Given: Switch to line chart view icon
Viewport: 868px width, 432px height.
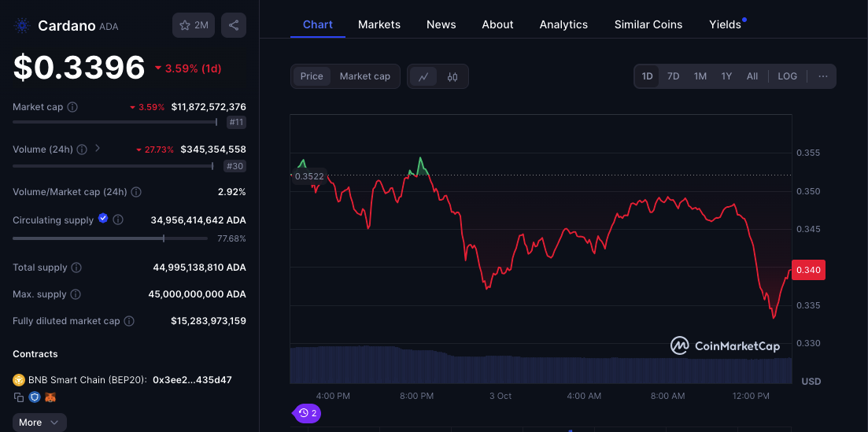Looking at the screenshot, I should [x=423, y=76].
